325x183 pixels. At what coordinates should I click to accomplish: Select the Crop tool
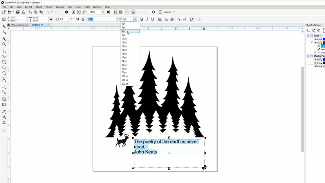pyautogui.click(x=4, y=39)
